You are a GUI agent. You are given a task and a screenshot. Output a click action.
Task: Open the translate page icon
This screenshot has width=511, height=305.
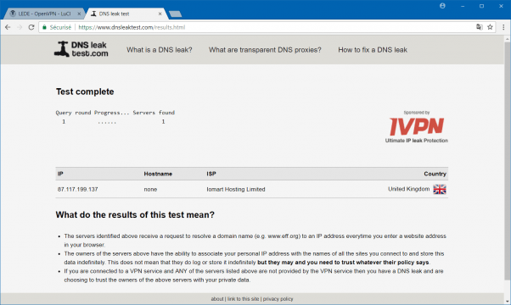pyautogui.click(x=480, y=27)
